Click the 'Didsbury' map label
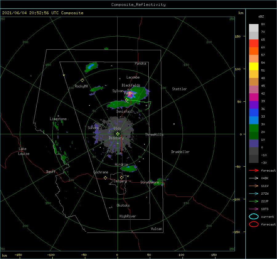 pos(116,138)
